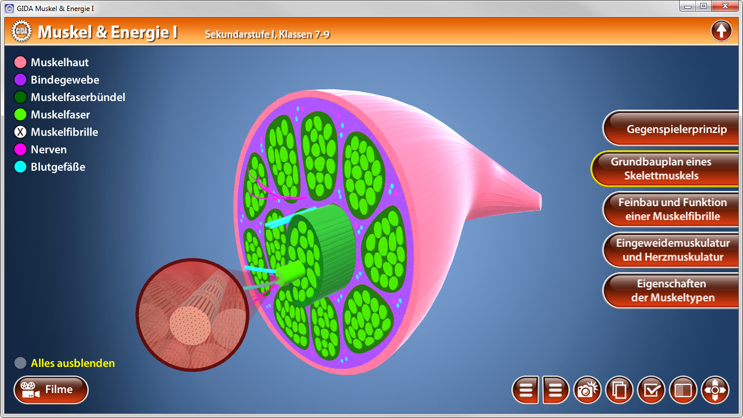Click the GIDA gear logo
743x418 pixels.
21,30
